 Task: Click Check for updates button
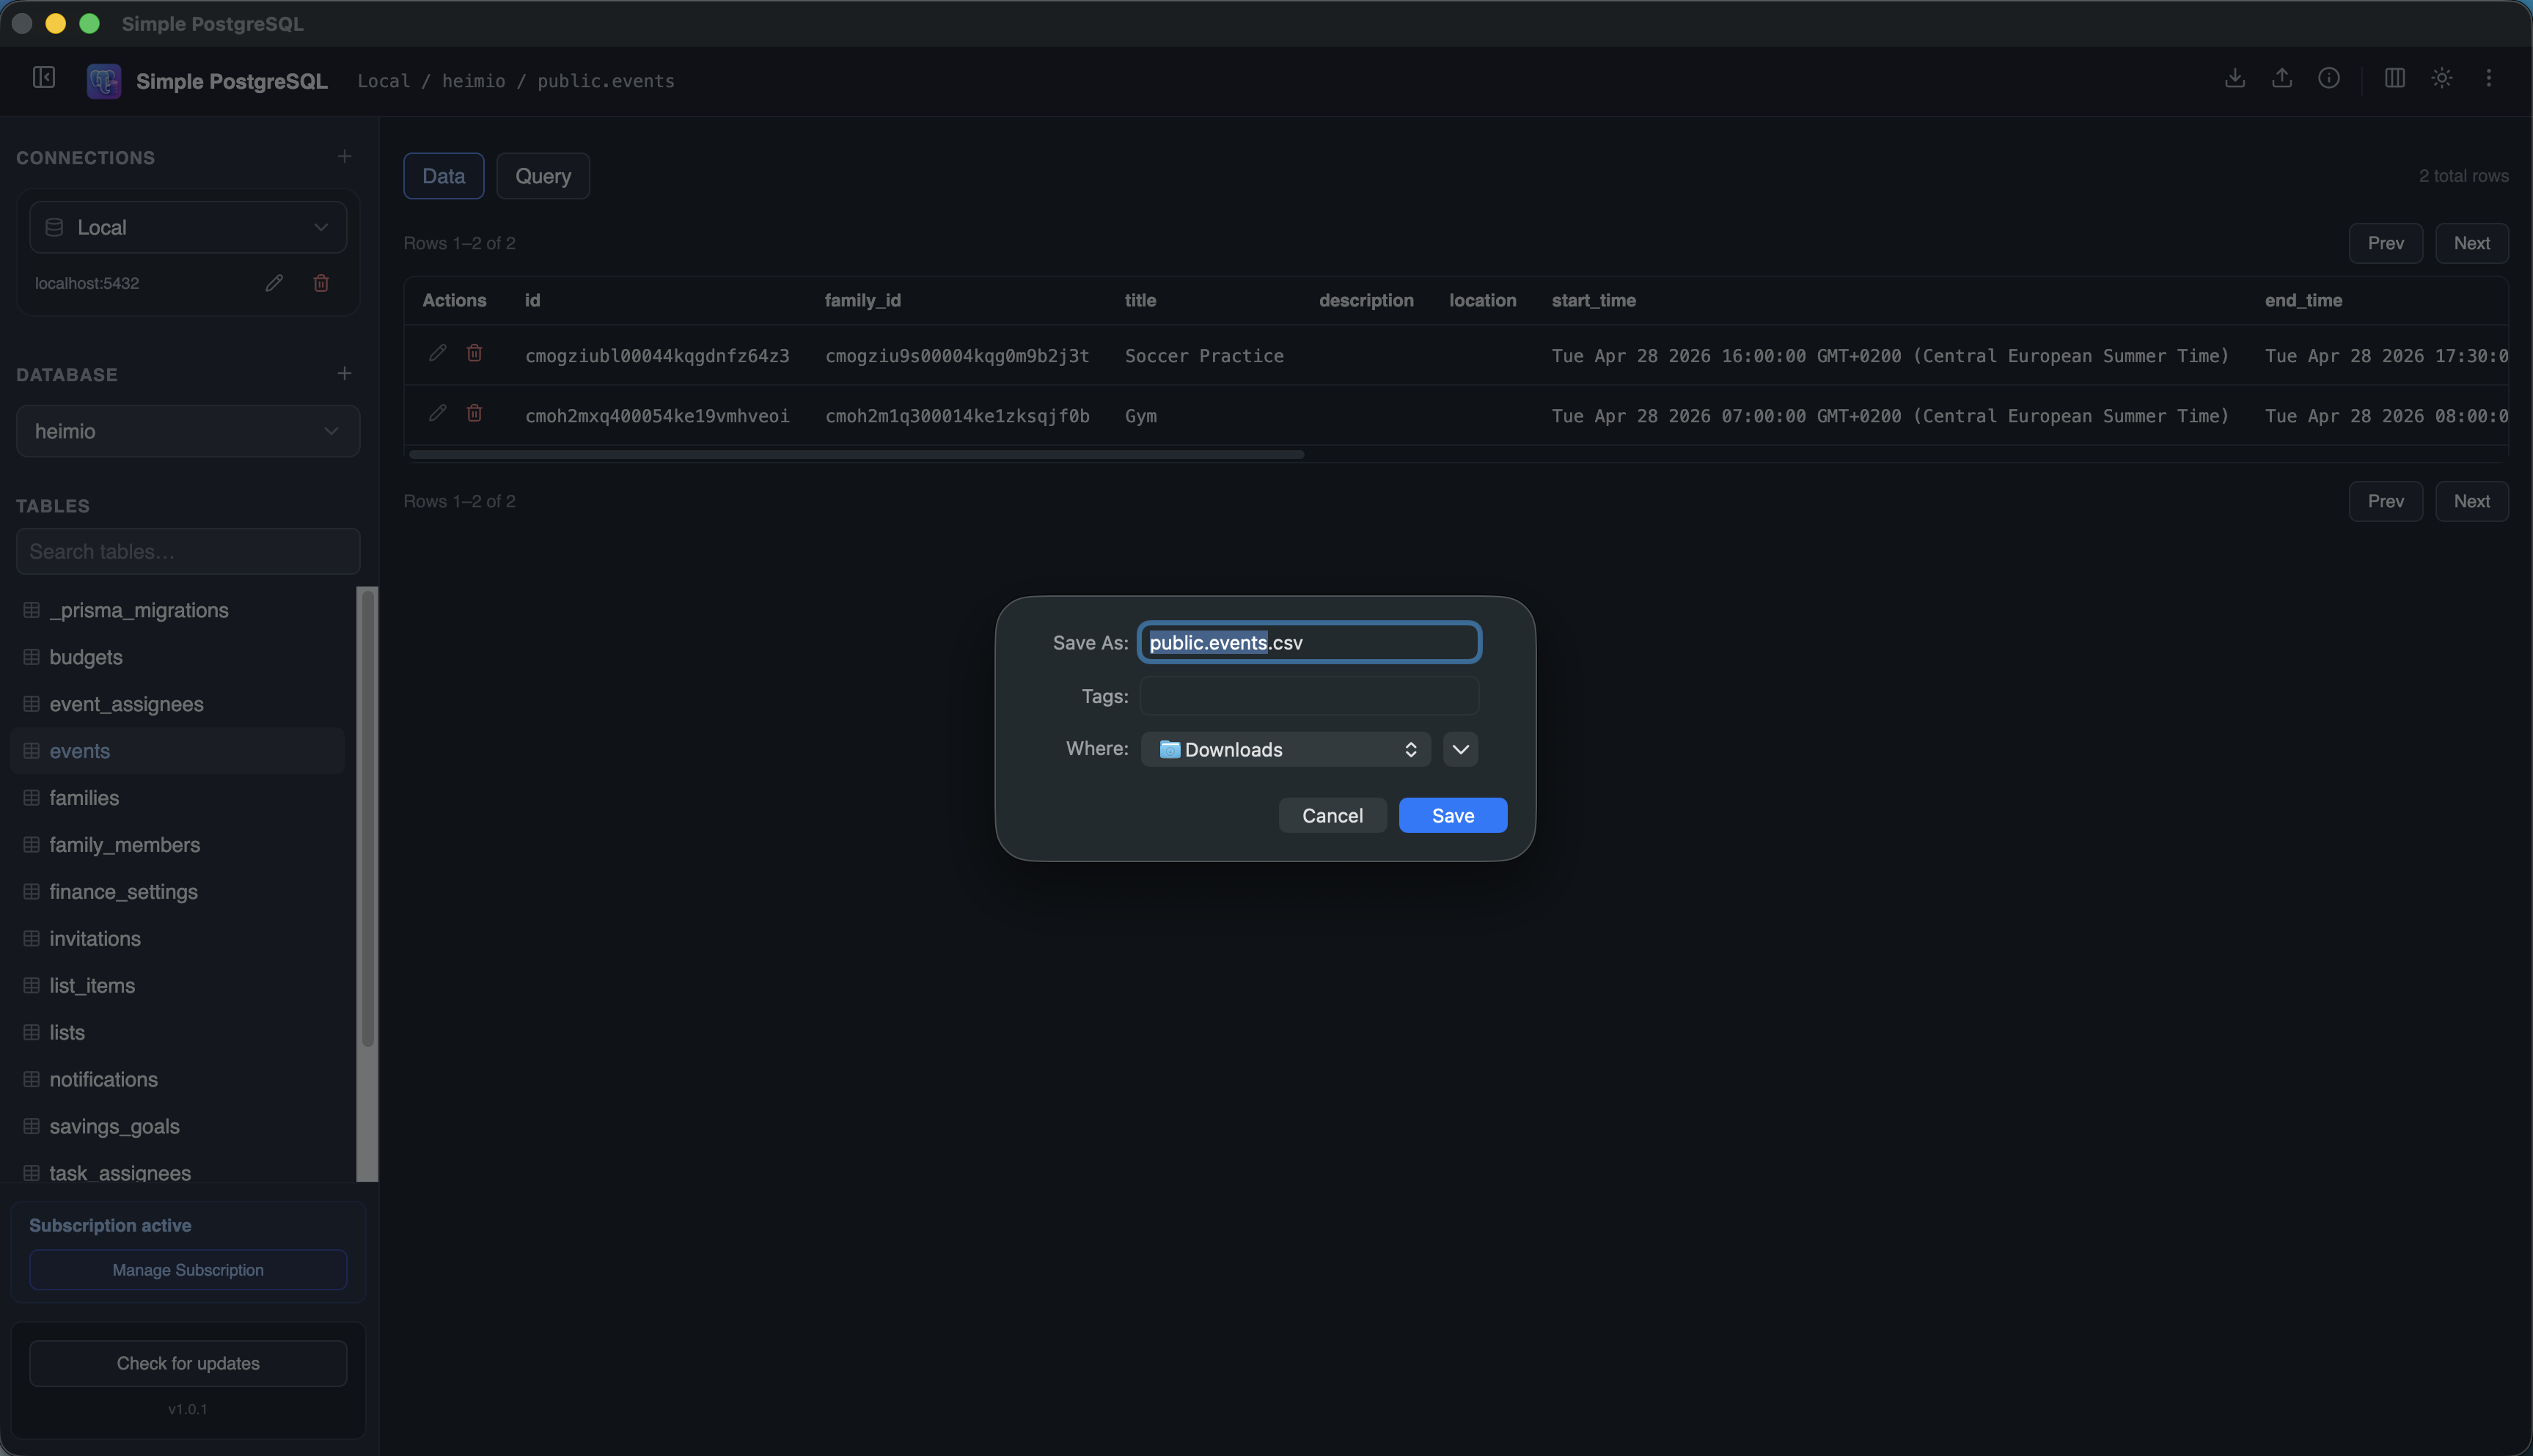point(188,1363)
